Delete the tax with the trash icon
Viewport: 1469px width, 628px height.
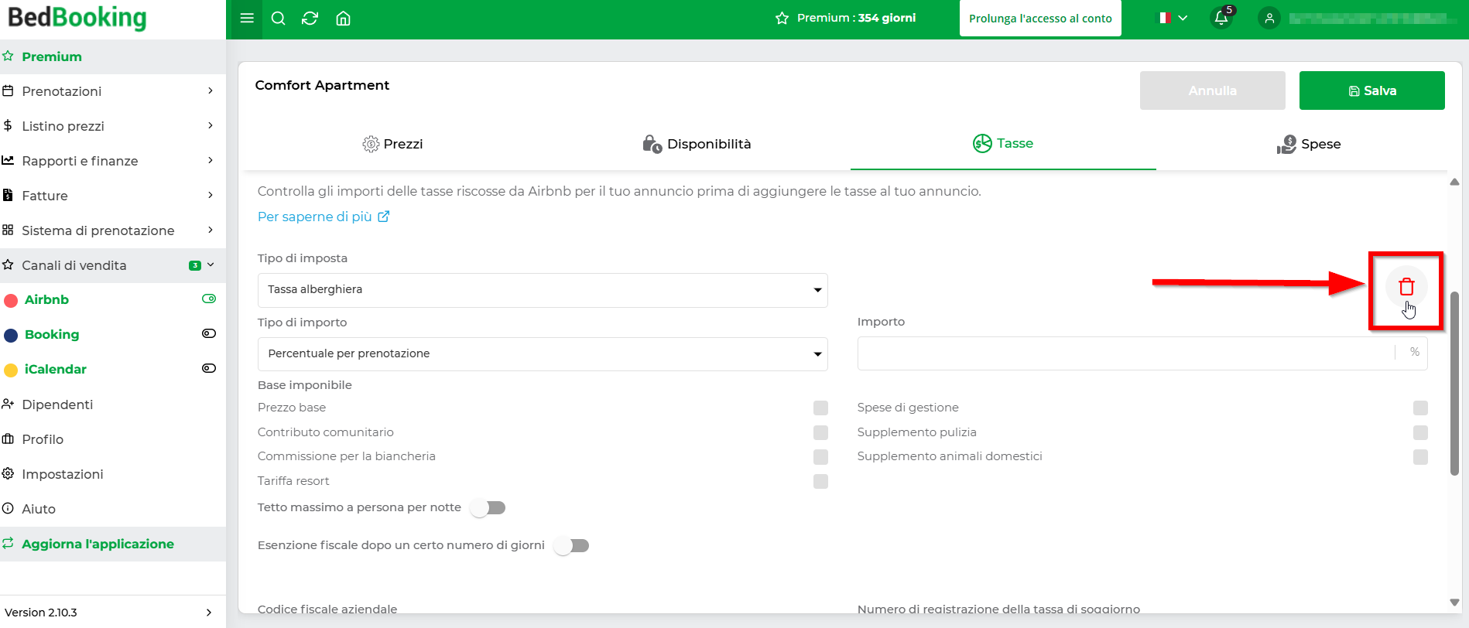(1406, 287)
